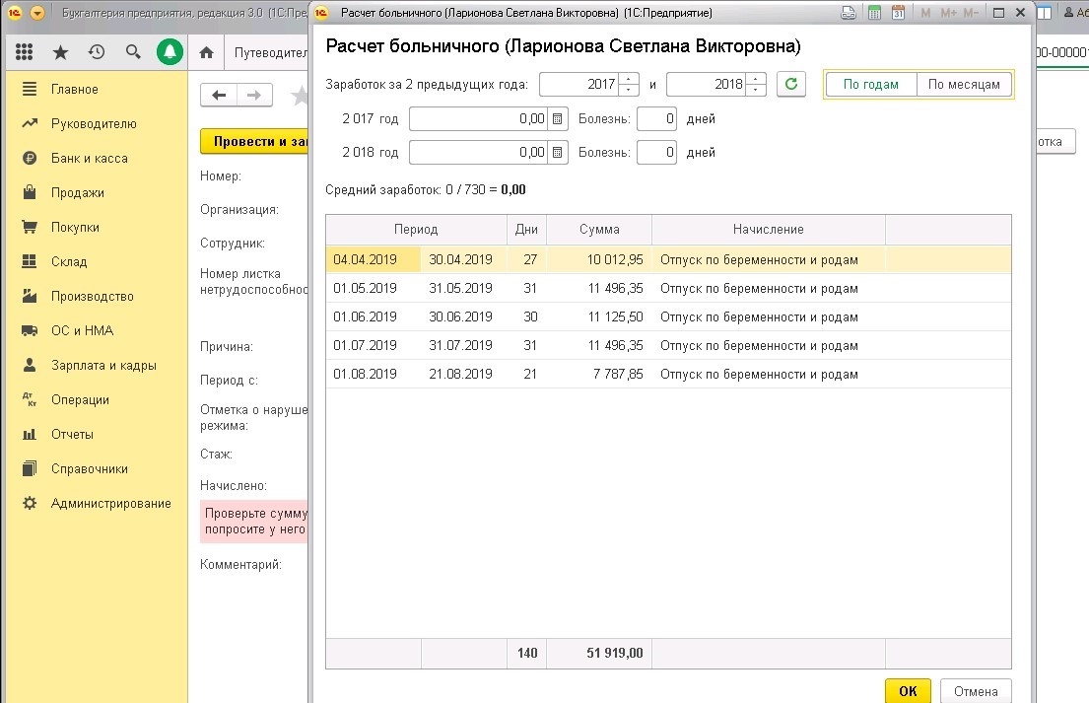Select the По годам view toggle

click(871, 84)
